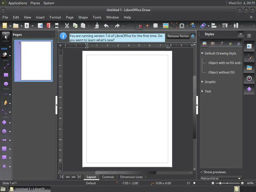Select the Lines and Arrows tool
256x192 pixels.
pyautogui.click(x=4, y=94)
